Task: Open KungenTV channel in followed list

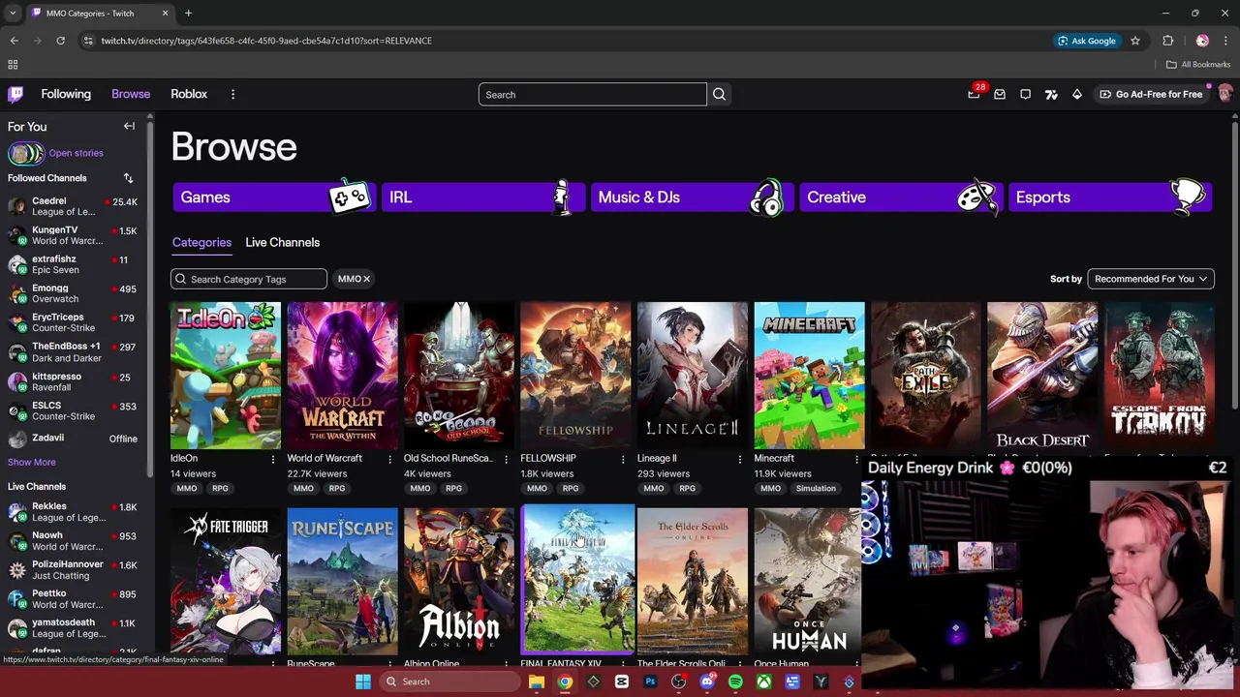Action: [x=73, y=235]
